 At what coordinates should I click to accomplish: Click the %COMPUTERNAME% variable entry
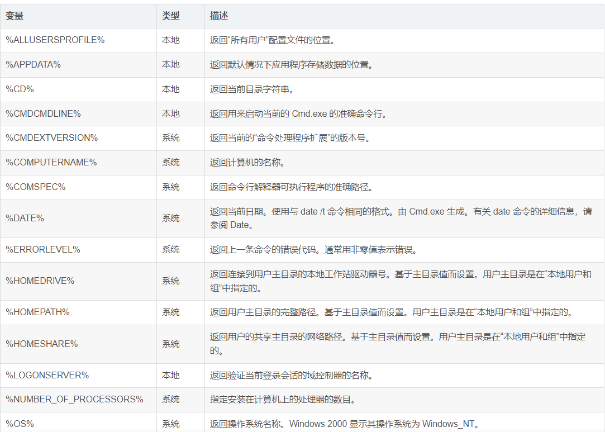(51, 163)
